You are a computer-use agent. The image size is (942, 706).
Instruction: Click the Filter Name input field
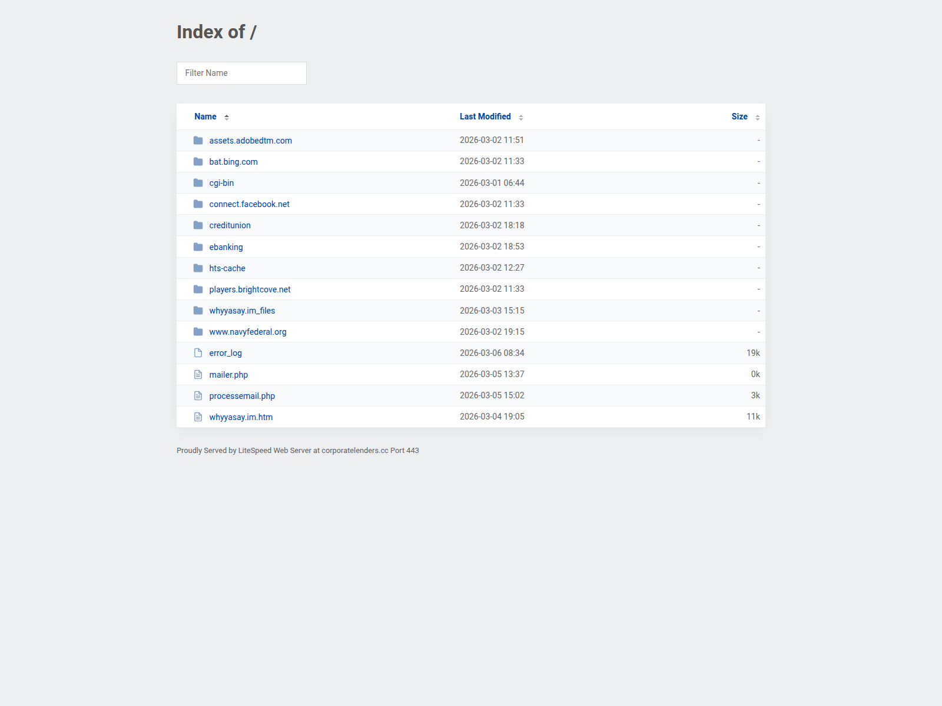pos(241,73)
